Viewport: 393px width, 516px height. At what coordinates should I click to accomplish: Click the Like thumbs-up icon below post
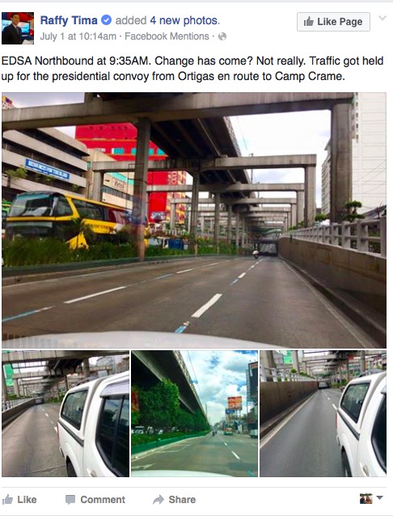pos(7,499)
